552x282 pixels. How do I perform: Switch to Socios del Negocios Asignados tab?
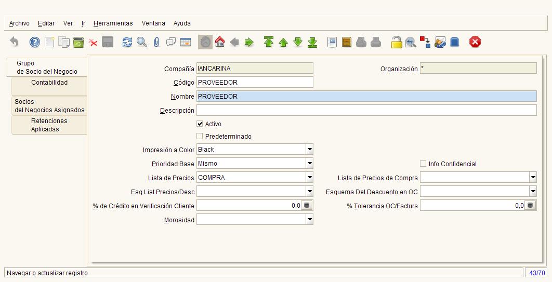coord(49,105)
